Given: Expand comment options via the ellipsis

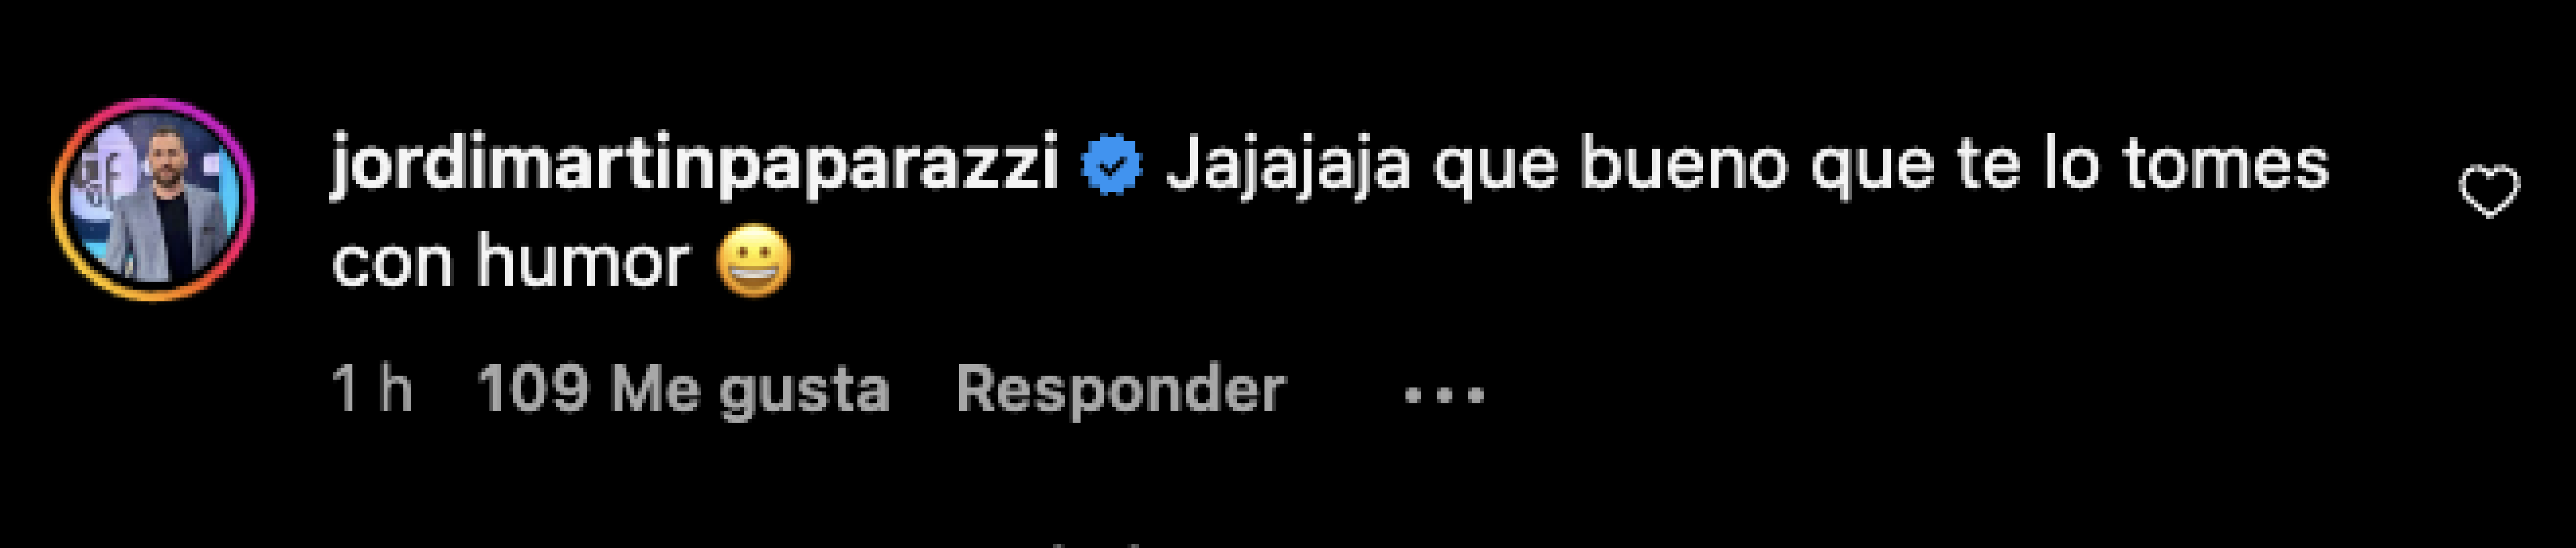Looking at the screenshot, I should (1444, 395).
